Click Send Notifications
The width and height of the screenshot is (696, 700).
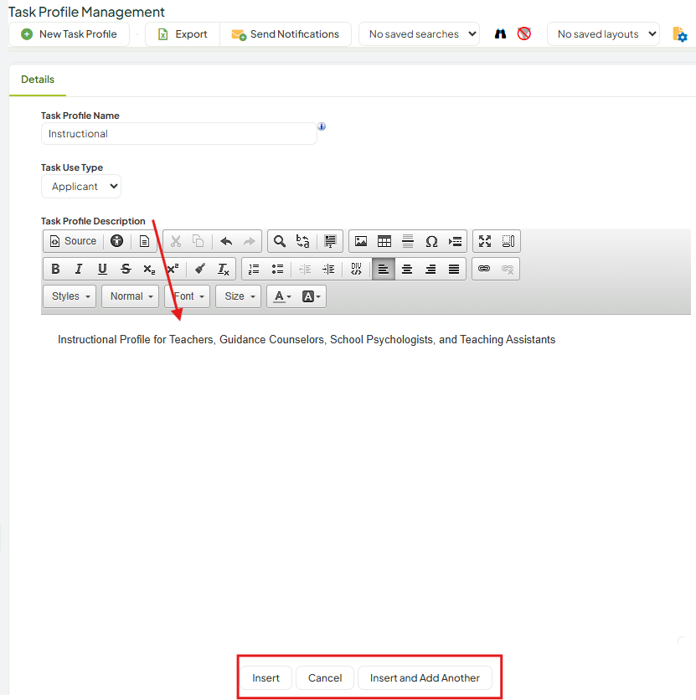[286, 34]
